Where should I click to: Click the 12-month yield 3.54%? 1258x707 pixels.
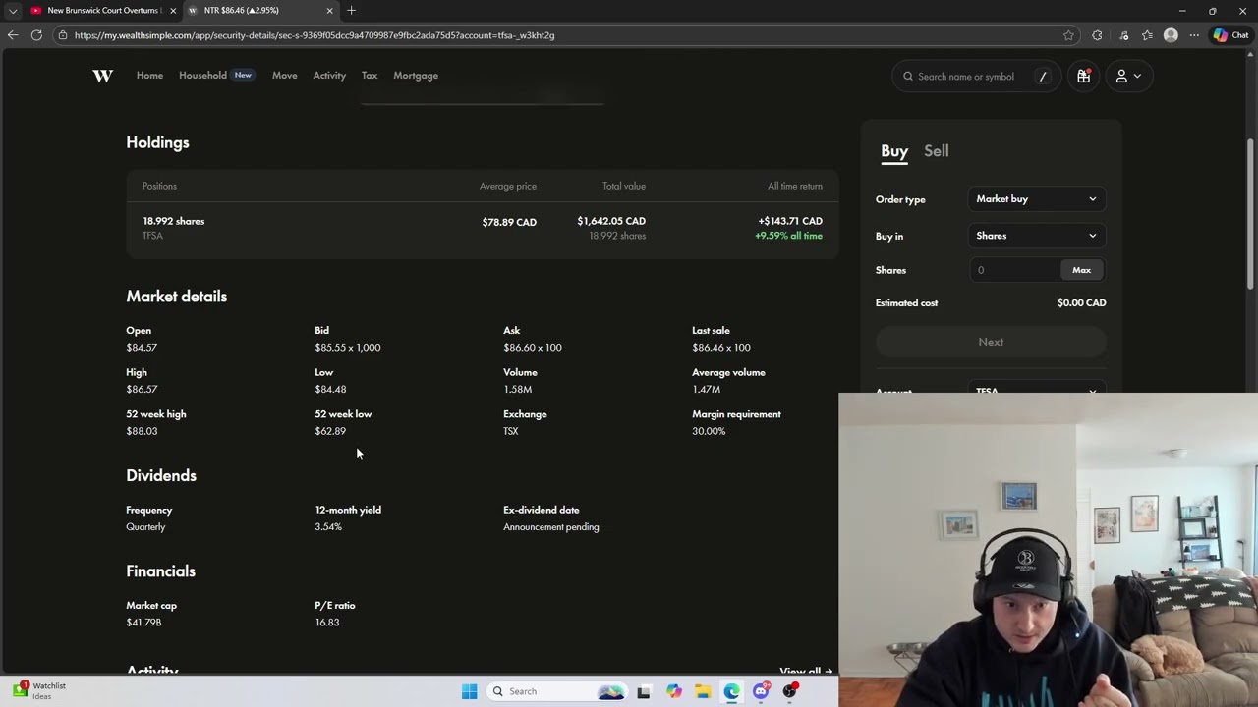click(x=328, y=527)
